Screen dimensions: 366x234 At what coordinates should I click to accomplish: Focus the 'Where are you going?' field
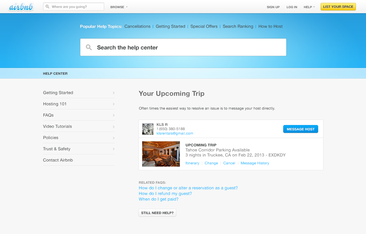(73, 7)
